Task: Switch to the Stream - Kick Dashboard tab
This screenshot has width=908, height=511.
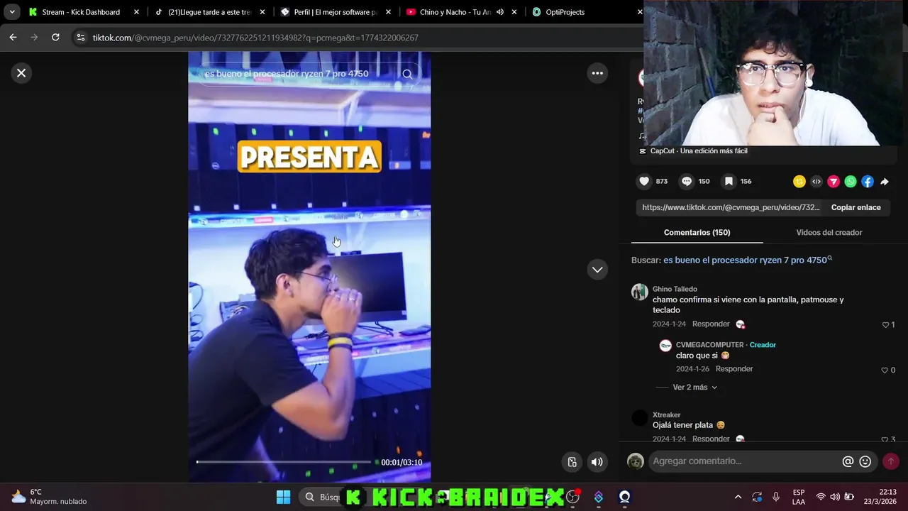Action: point(81,12)
